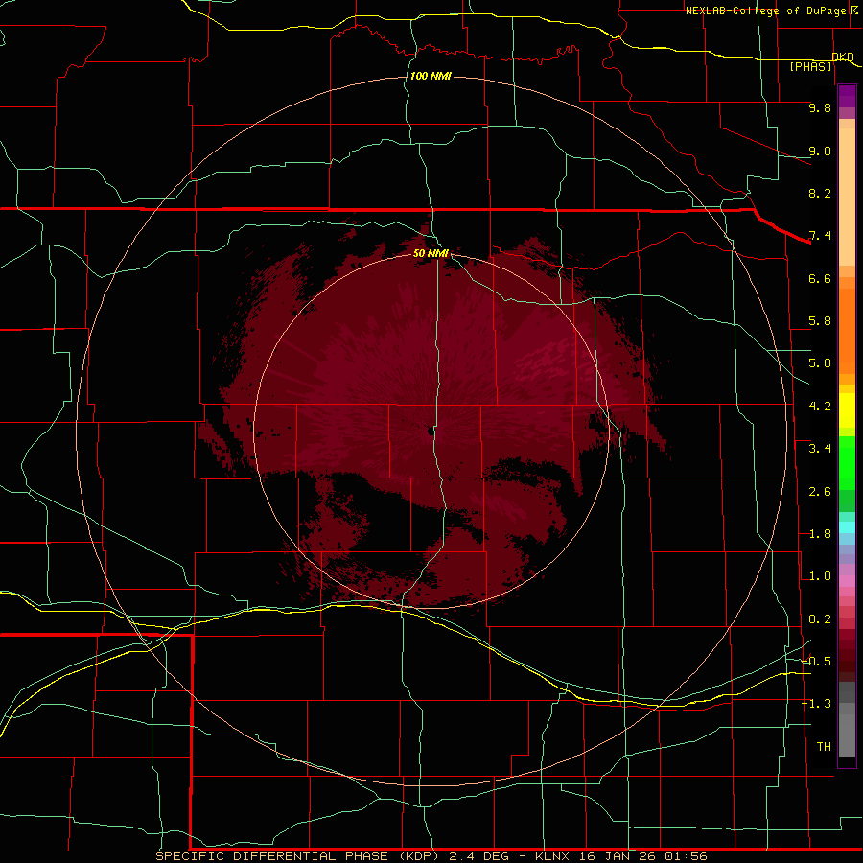Click 'SPECIFIC DIFFERENTIAL PHASE (KDP)' in the bottom caption

[x=299, y=856]
